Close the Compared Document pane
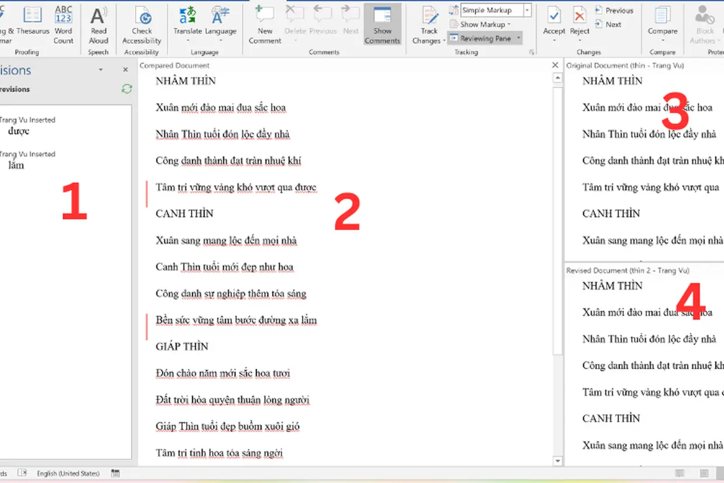 click(x=555, y=65)
